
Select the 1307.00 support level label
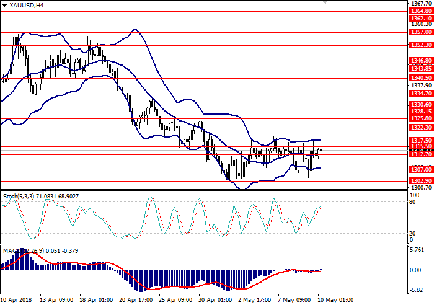tap(420, 169)
